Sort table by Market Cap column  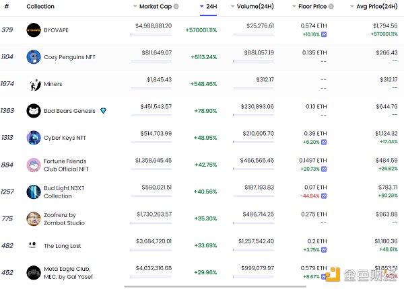tap(155, 7)
